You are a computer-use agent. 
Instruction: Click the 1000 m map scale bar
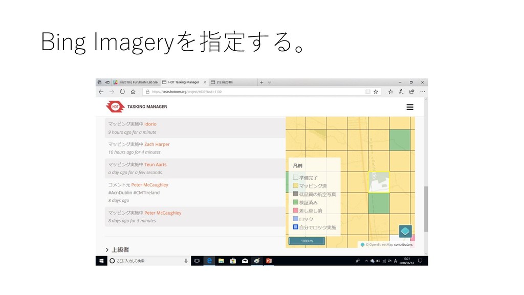[x=307, y=241]
